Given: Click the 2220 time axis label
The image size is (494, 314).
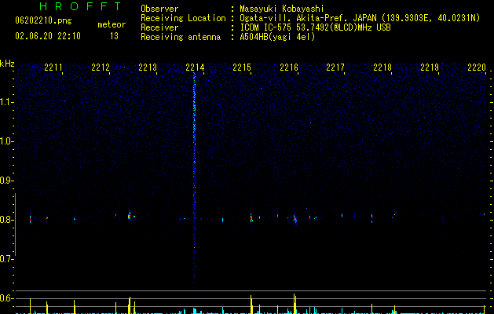Looking at the screenshot, I should tap(477, 67).
